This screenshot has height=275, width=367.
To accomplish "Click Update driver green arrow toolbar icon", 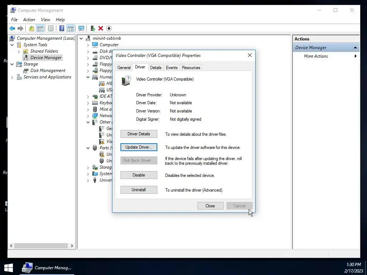I will [93, 29].
